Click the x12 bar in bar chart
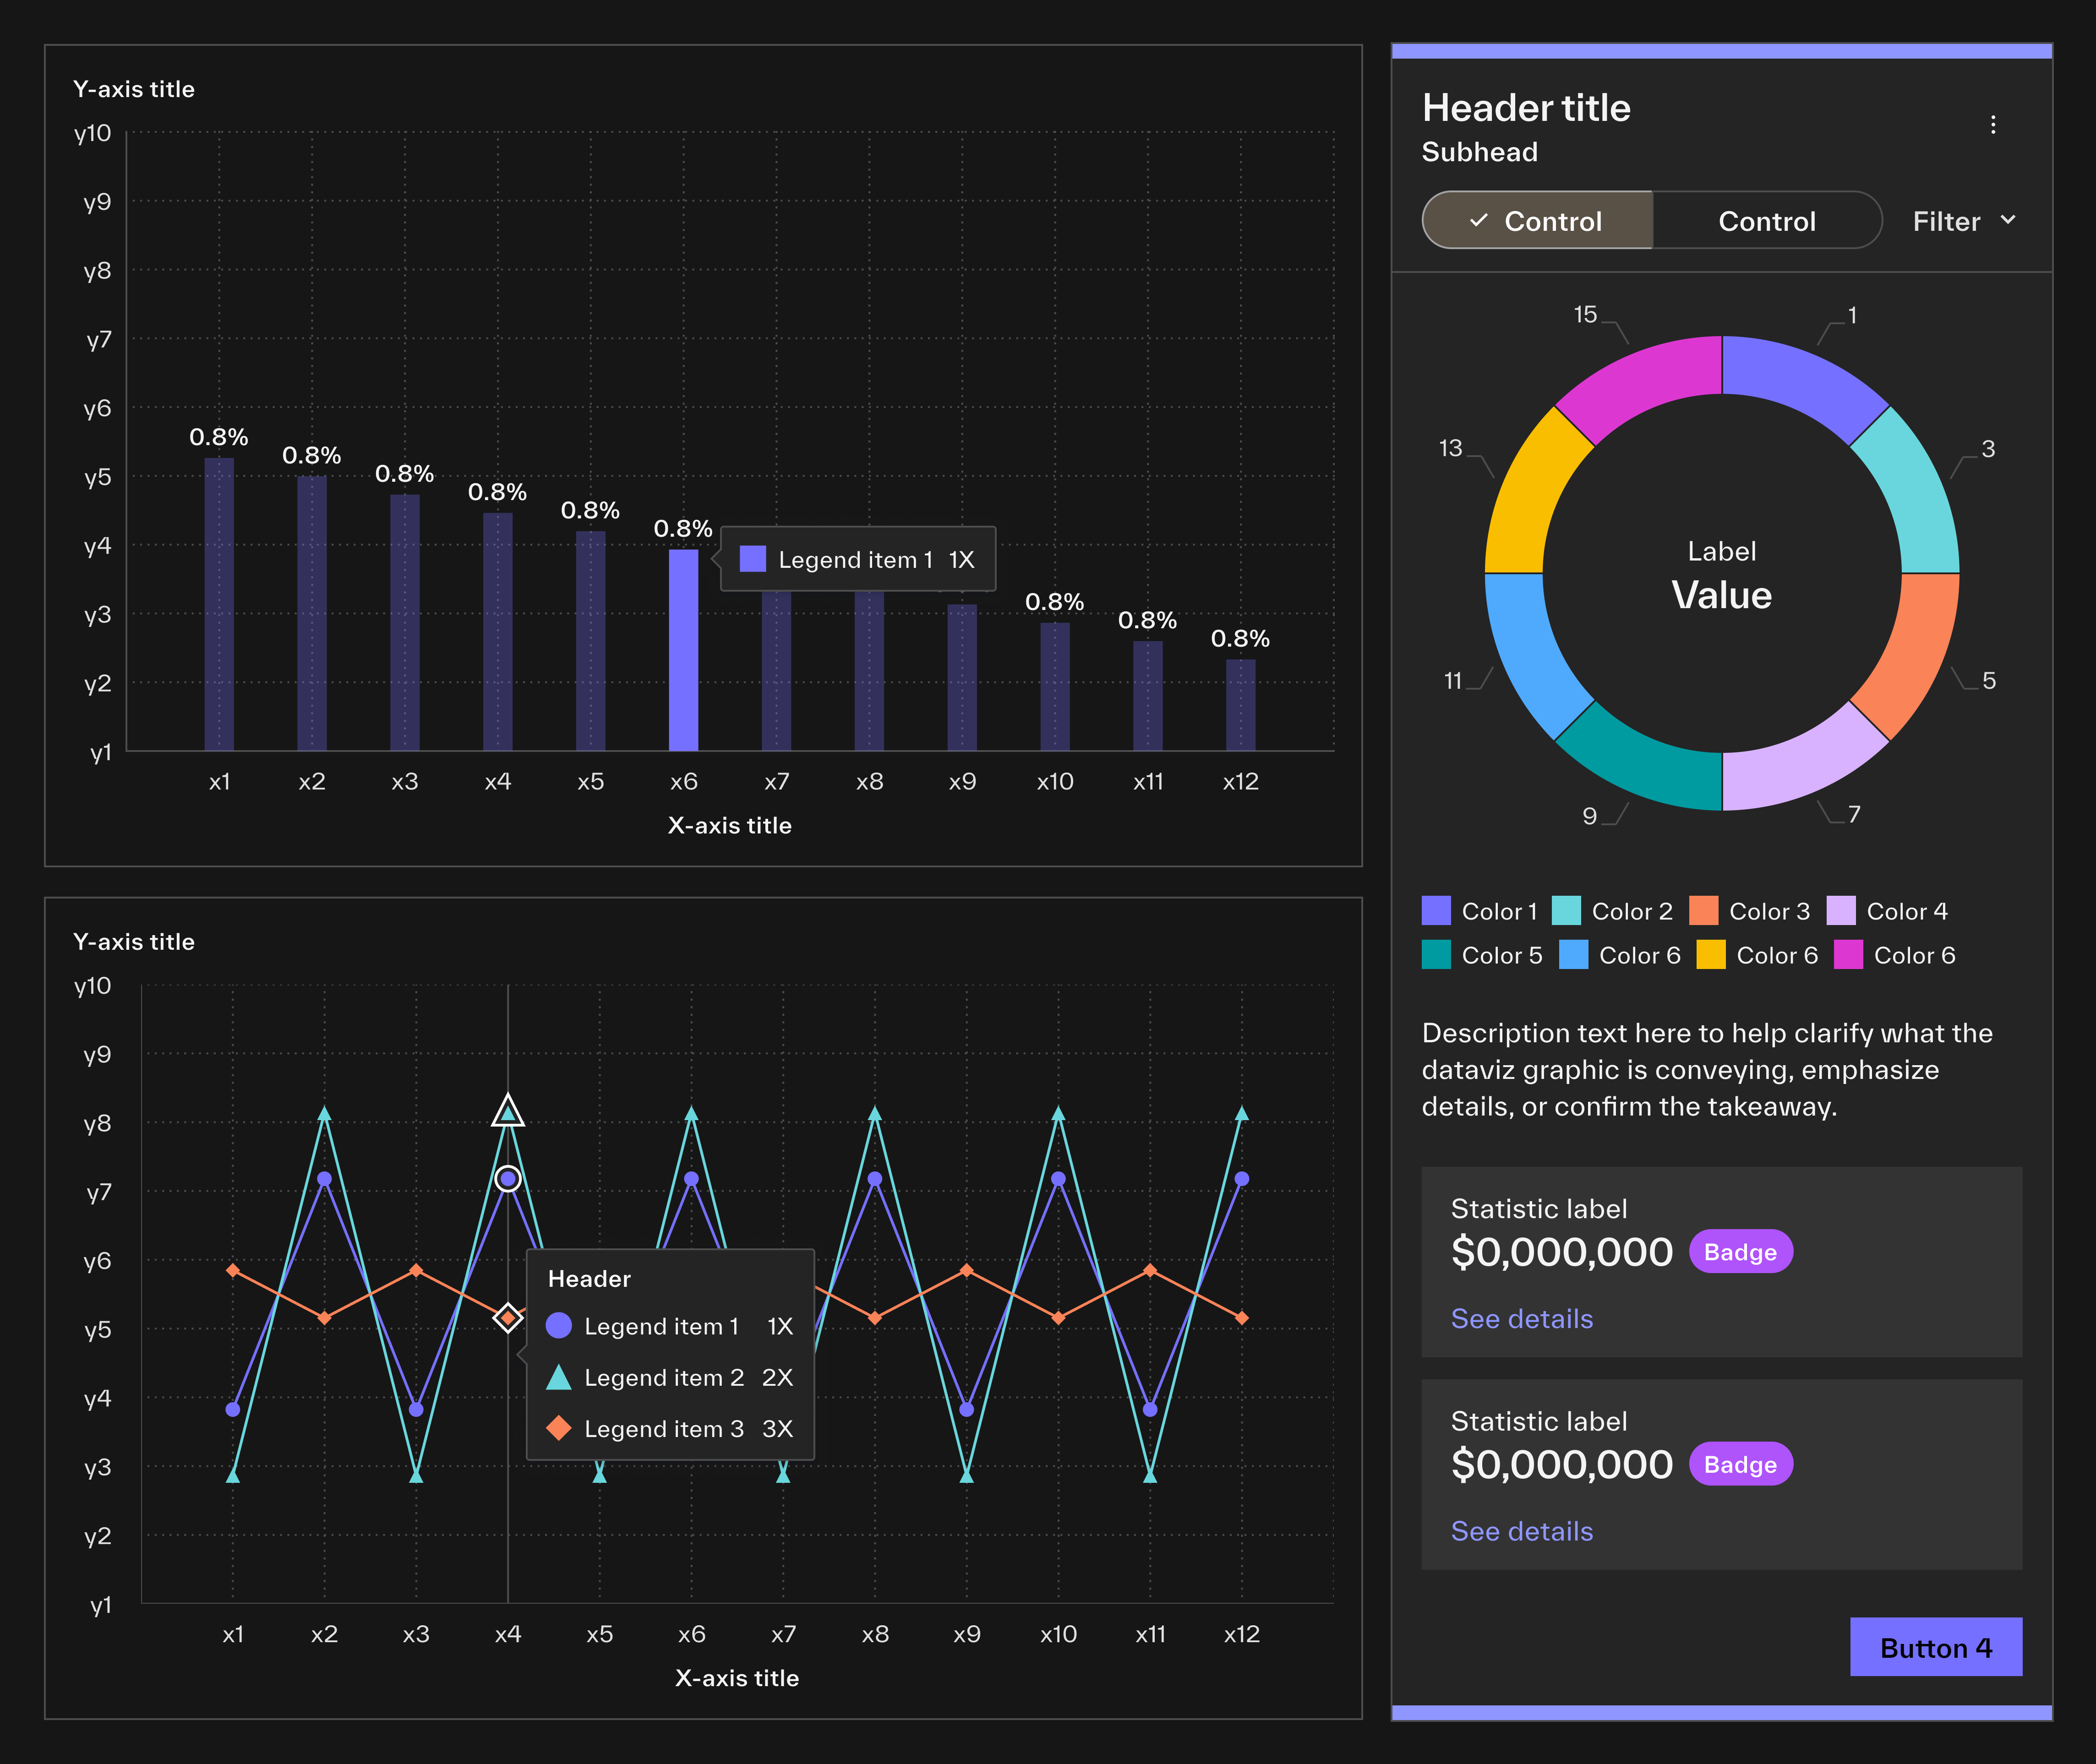Image resolution: width=2096 pixels, height=1764 pixels. coord(1241,705)
